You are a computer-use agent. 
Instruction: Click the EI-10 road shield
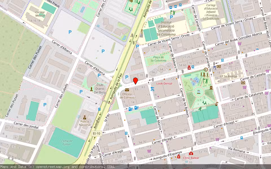pyautogui.click(x=97, y=133)
